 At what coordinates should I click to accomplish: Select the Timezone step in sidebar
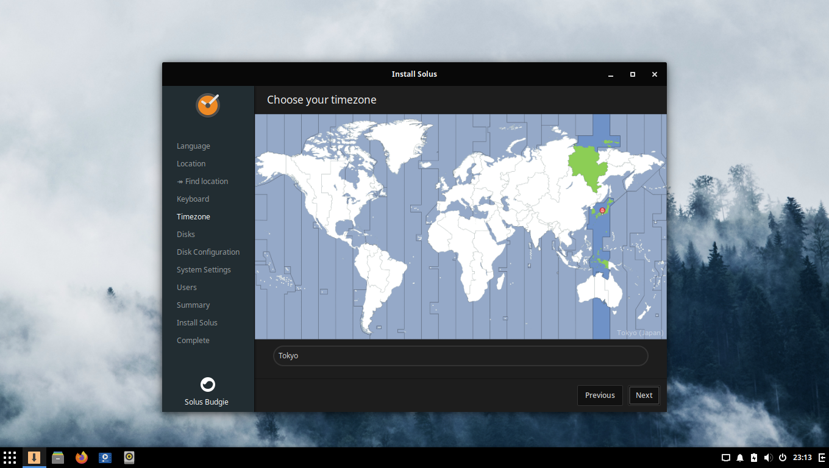click(x=193, y=217)
